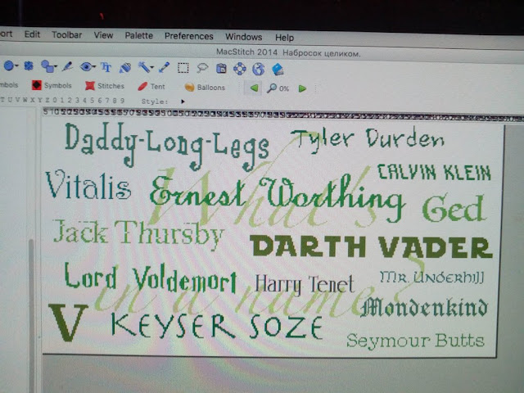Screen dimensions: 524x393
Task: Click the Daddy-Long-Legs text on canvas
Action: click(x=167, y=146)
